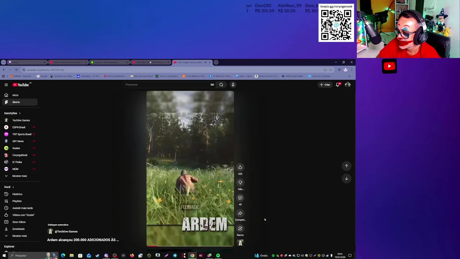Select 'Início' in the sidebar
Image resolution: width=460 pixels, height=259 pixels.
[x=20, y=95]
